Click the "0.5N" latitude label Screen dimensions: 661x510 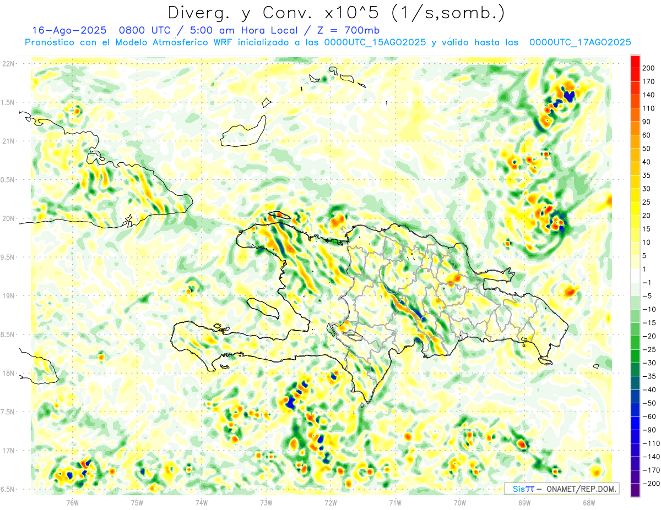tap(8, 180)
